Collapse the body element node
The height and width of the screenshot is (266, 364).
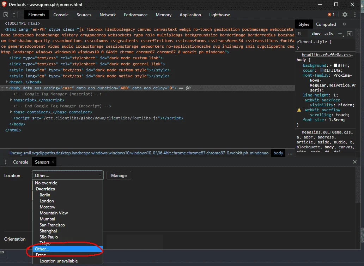tap(7, 88)
